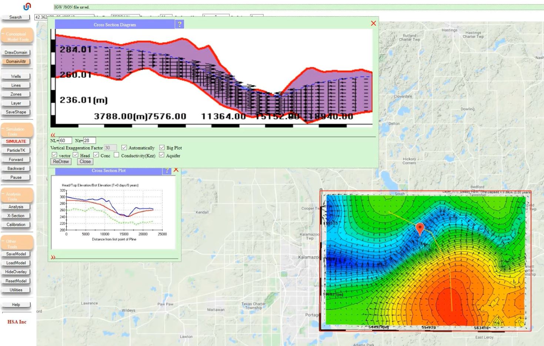Open help for Cross Section Plot

coord(167,171)
